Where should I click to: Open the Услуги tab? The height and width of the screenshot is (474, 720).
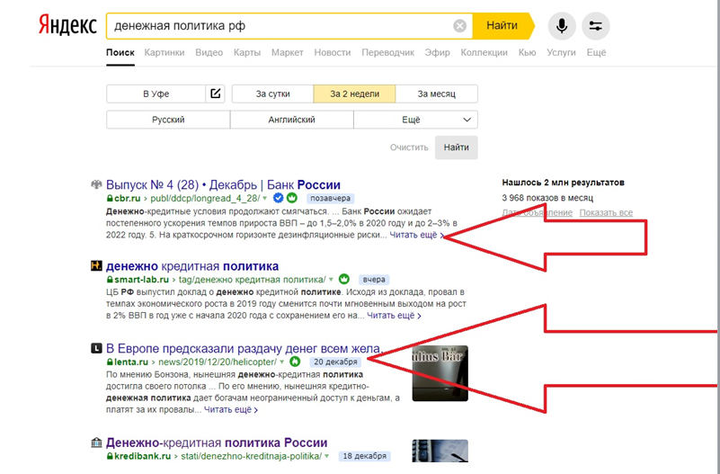(561, 53)
